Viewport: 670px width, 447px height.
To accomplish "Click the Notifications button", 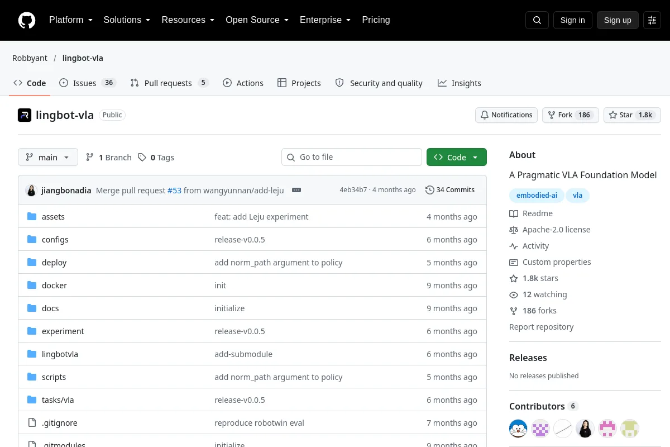I will [x=506, y=115].
